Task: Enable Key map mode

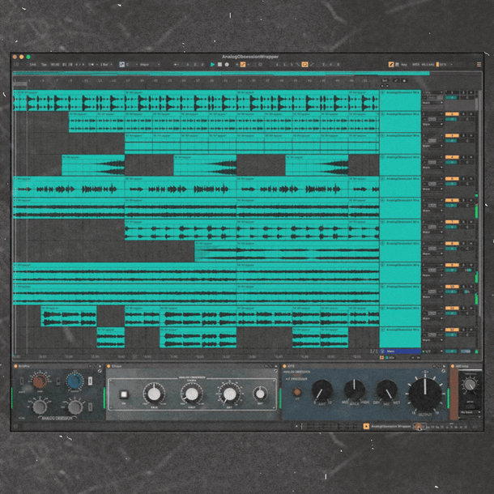Action: 404,65
